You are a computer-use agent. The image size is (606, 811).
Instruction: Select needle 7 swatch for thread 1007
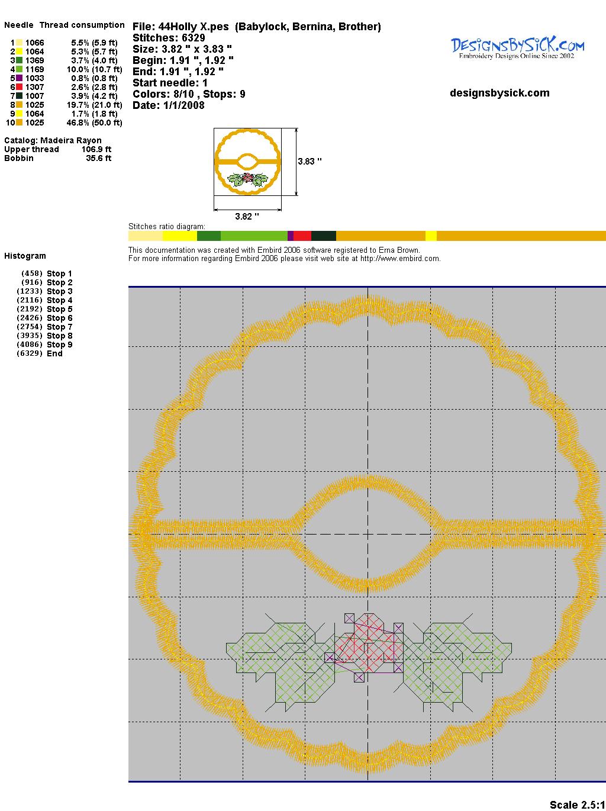click(x=20, y=96)
